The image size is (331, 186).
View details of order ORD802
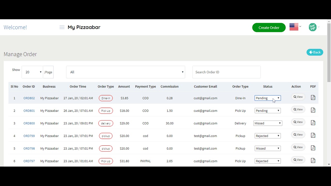298,97
